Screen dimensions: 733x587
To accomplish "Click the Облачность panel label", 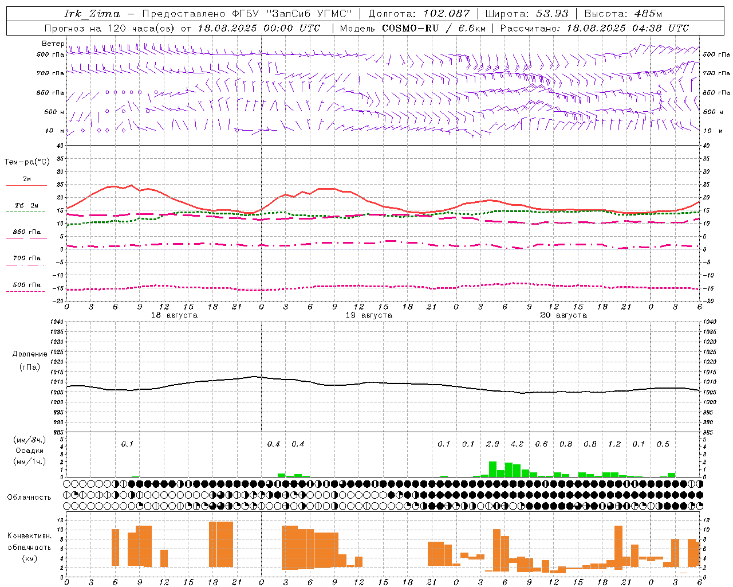I will click(x=29, y=497).
